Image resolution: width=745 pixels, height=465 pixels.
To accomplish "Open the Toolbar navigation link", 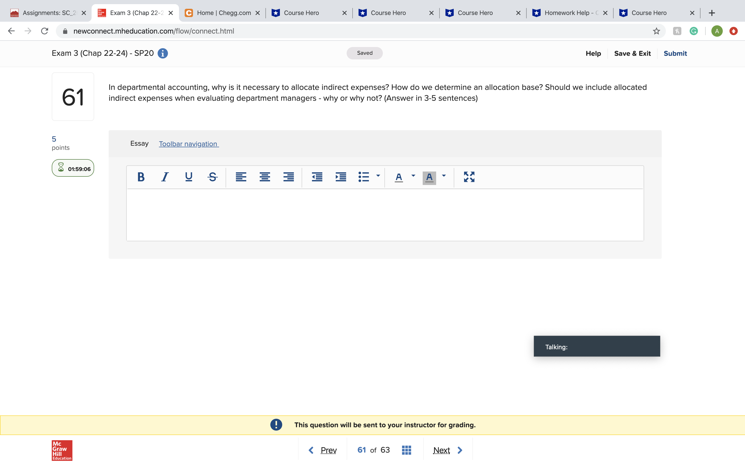I will (188, 144).
